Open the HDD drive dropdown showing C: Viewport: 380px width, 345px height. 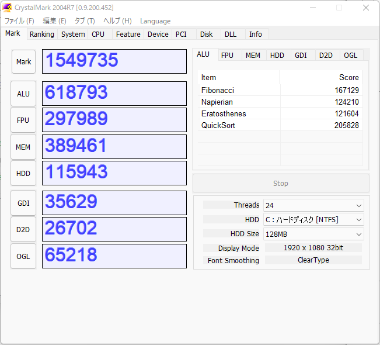pos(313,220)
